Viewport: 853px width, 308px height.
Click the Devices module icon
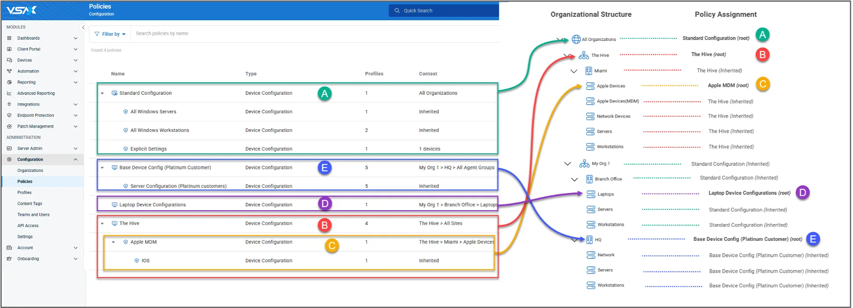(x=10, y=60)
